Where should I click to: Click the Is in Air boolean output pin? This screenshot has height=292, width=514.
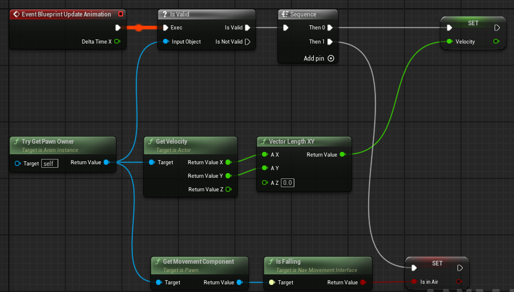tap(459, 281)
